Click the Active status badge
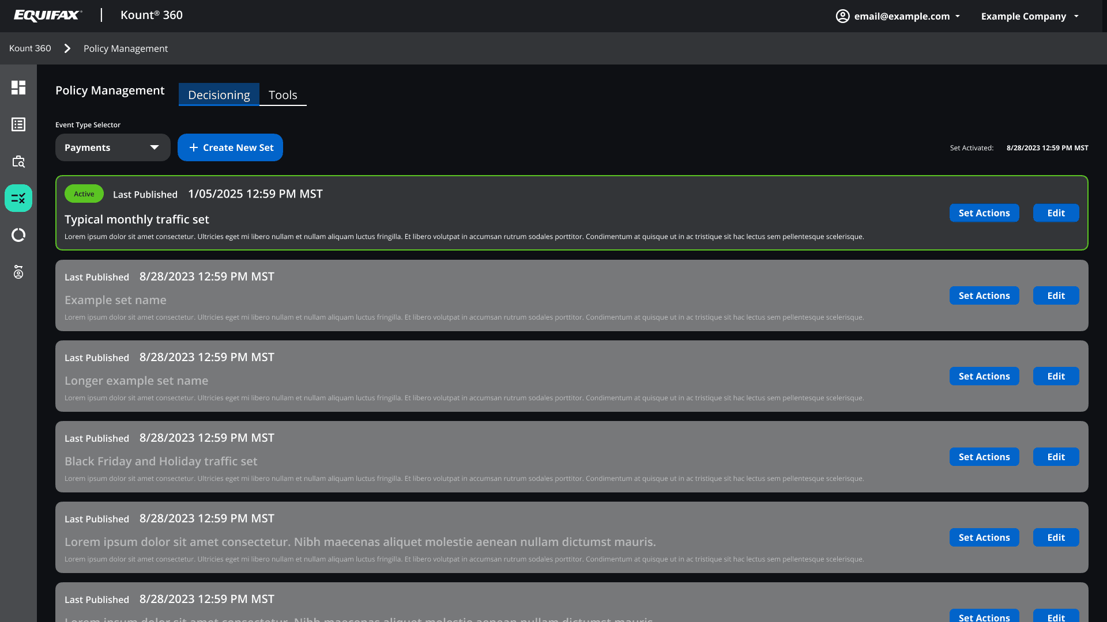The height and width of the screenshot is (622, 1107). coord(84,194)
